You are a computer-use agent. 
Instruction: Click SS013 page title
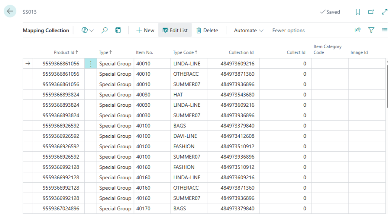(29, 12)
